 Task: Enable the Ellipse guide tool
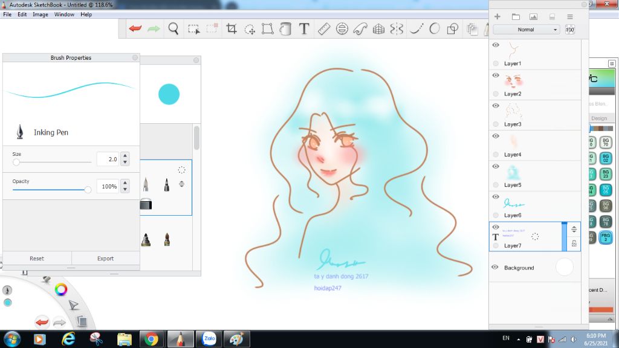[x=342, y=29]
